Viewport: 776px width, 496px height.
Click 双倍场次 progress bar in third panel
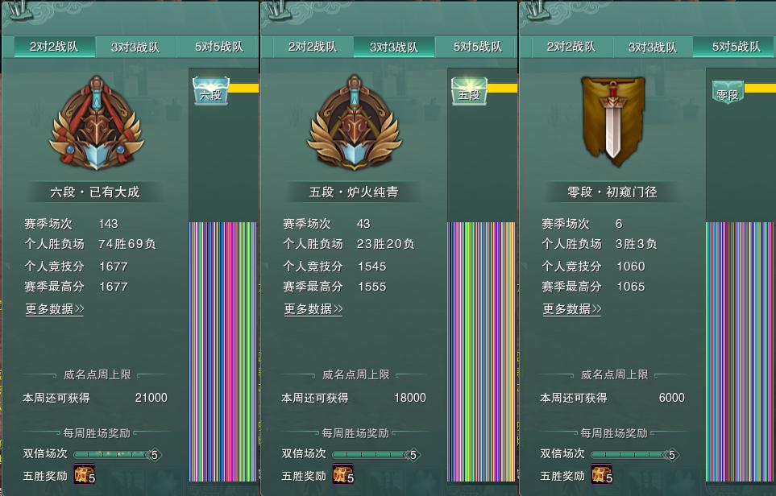636,454
